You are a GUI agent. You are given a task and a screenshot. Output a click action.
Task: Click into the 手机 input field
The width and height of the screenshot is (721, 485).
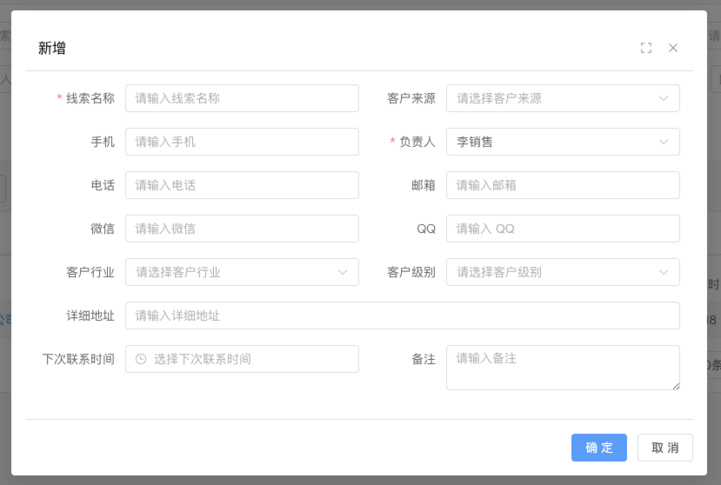(242, 142)
